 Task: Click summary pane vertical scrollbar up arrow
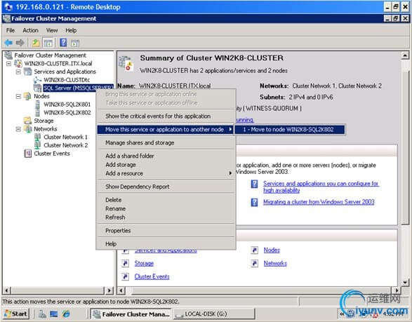(x=405, y=55)
